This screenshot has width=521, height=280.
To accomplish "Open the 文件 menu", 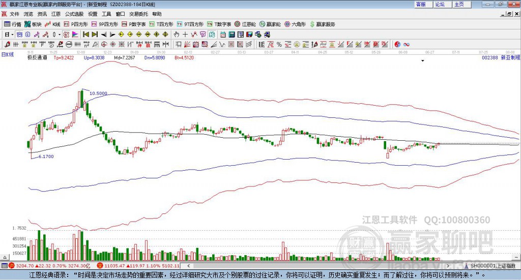I will [x=15, y=14].
